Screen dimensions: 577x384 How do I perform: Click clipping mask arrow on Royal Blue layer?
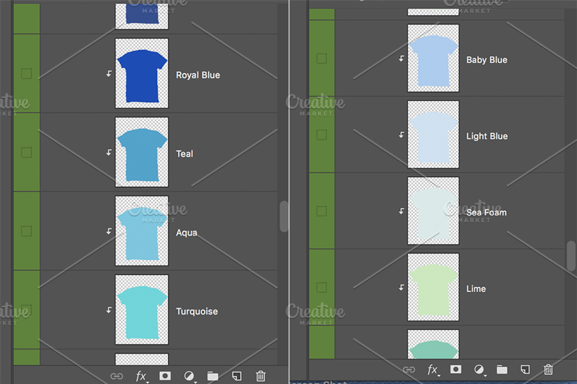point(109,73)
